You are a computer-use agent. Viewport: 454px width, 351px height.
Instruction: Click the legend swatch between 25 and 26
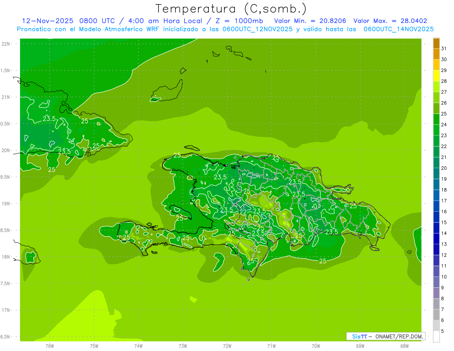tap(436, 108)
